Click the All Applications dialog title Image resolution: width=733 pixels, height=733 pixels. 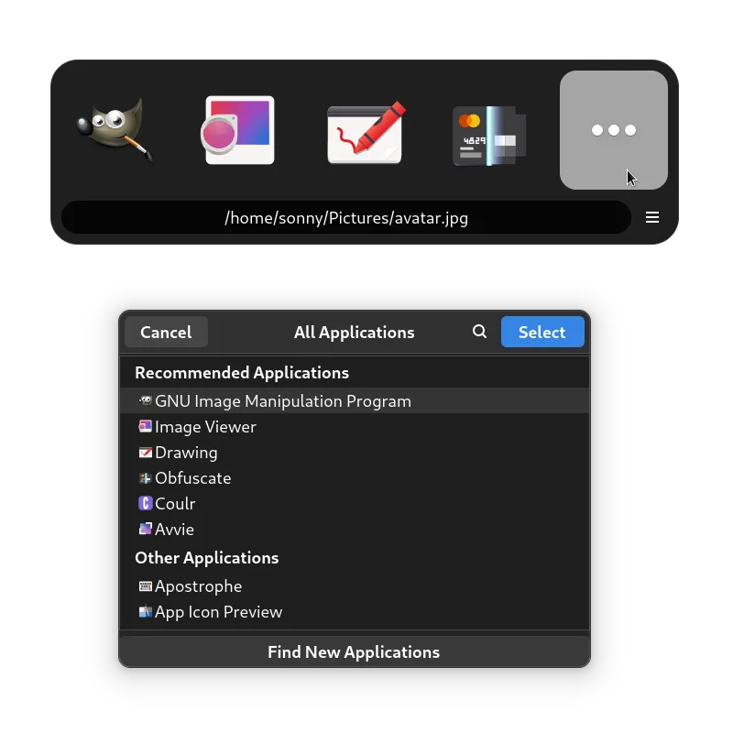pos(354,333)
